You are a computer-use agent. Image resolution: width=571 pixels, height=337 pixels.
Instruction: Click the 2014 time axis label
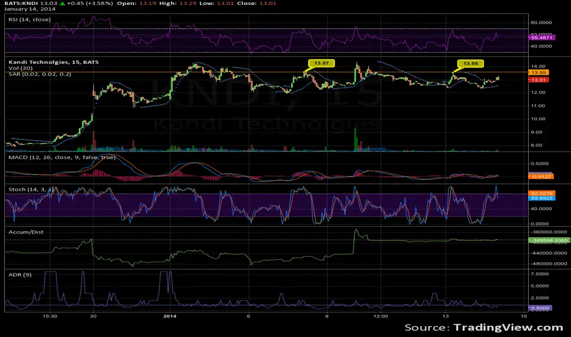pyautogui.click(x=170, y=316)
